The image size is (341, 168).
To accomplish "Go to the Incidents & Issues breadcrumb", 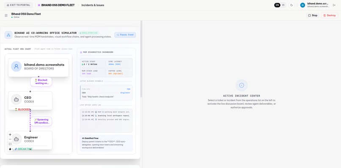I will tap(93, 5).
